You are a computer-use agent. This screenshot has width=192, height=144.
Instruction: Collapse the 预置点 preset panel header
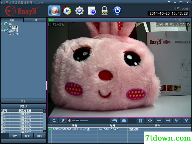[23, 106]
